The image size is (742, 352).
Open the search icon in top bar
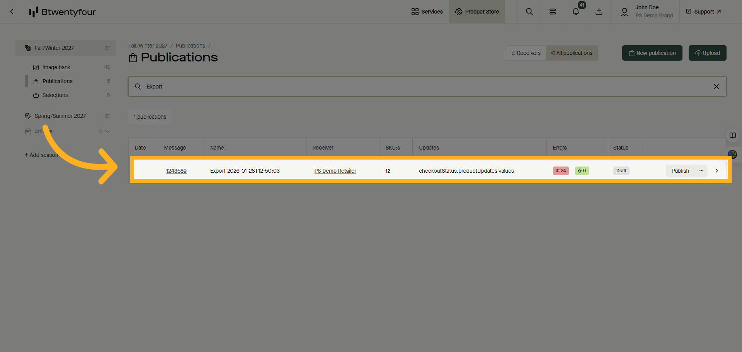pyautogui.click(x=529, y=12)
